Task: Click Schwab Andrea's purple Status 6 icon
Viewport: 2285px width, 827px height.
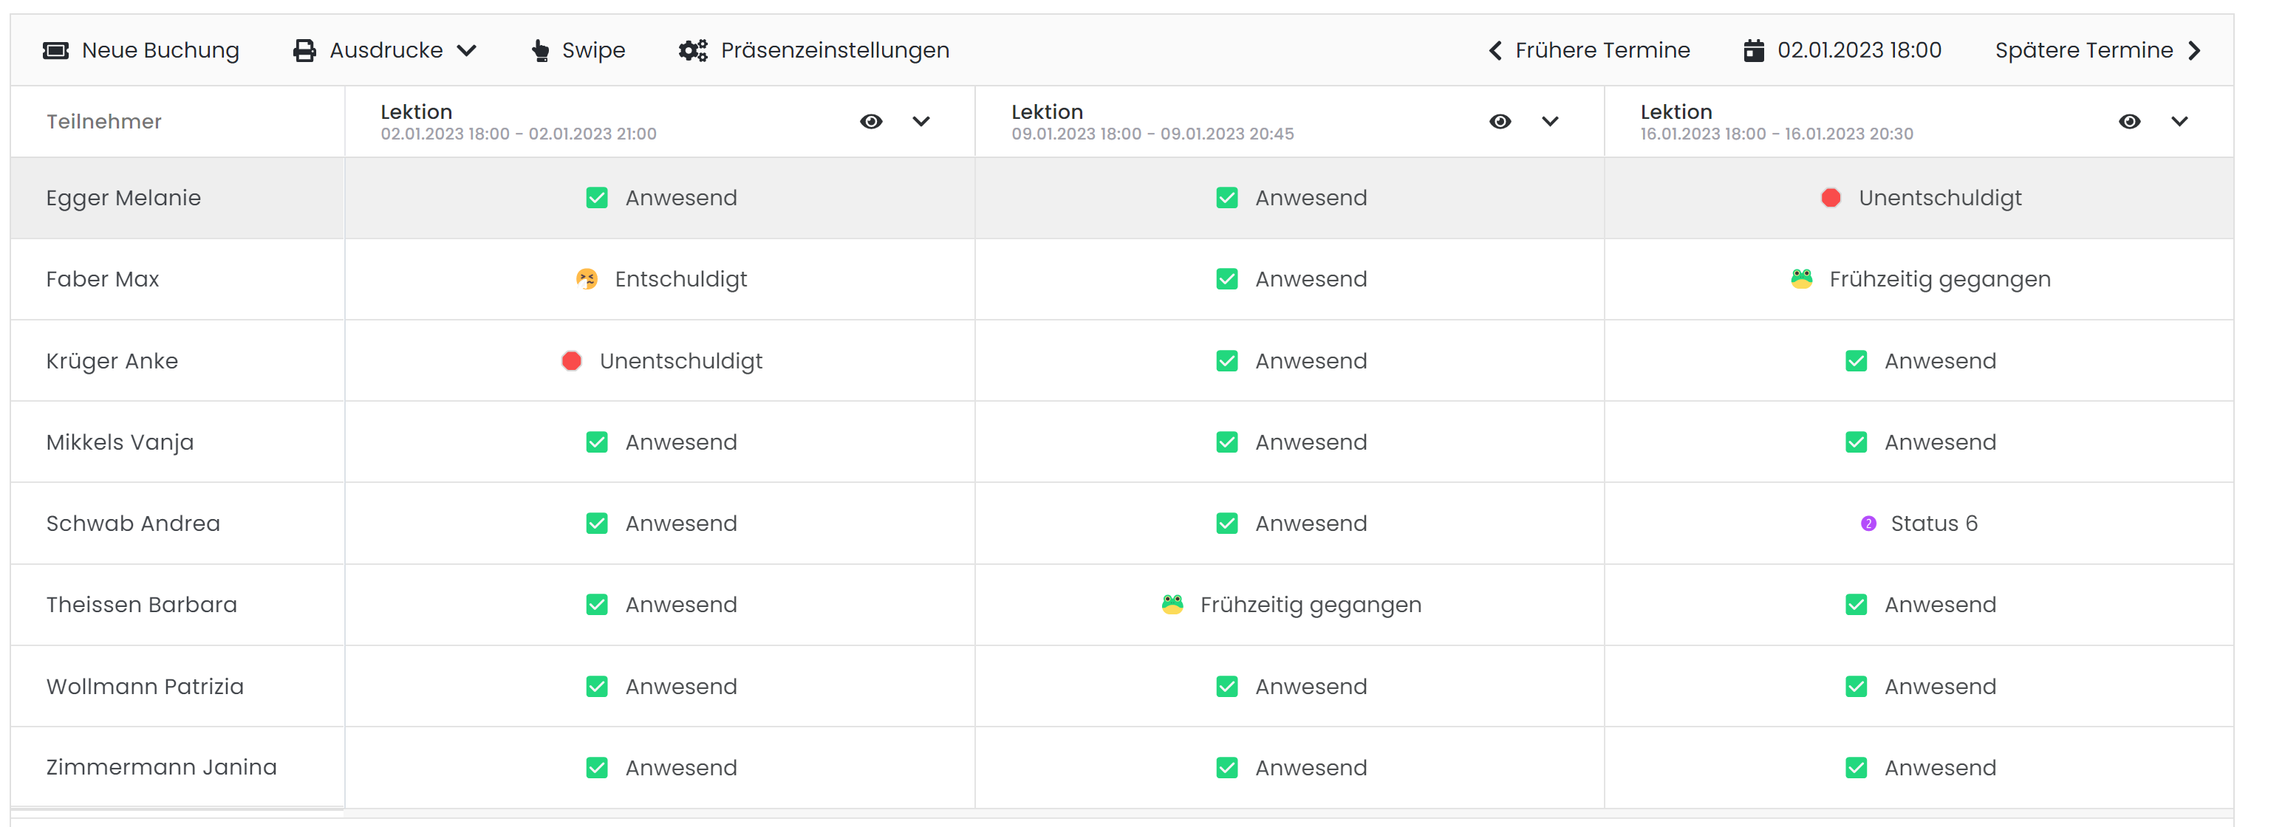Action: (x=1868, y=524)
